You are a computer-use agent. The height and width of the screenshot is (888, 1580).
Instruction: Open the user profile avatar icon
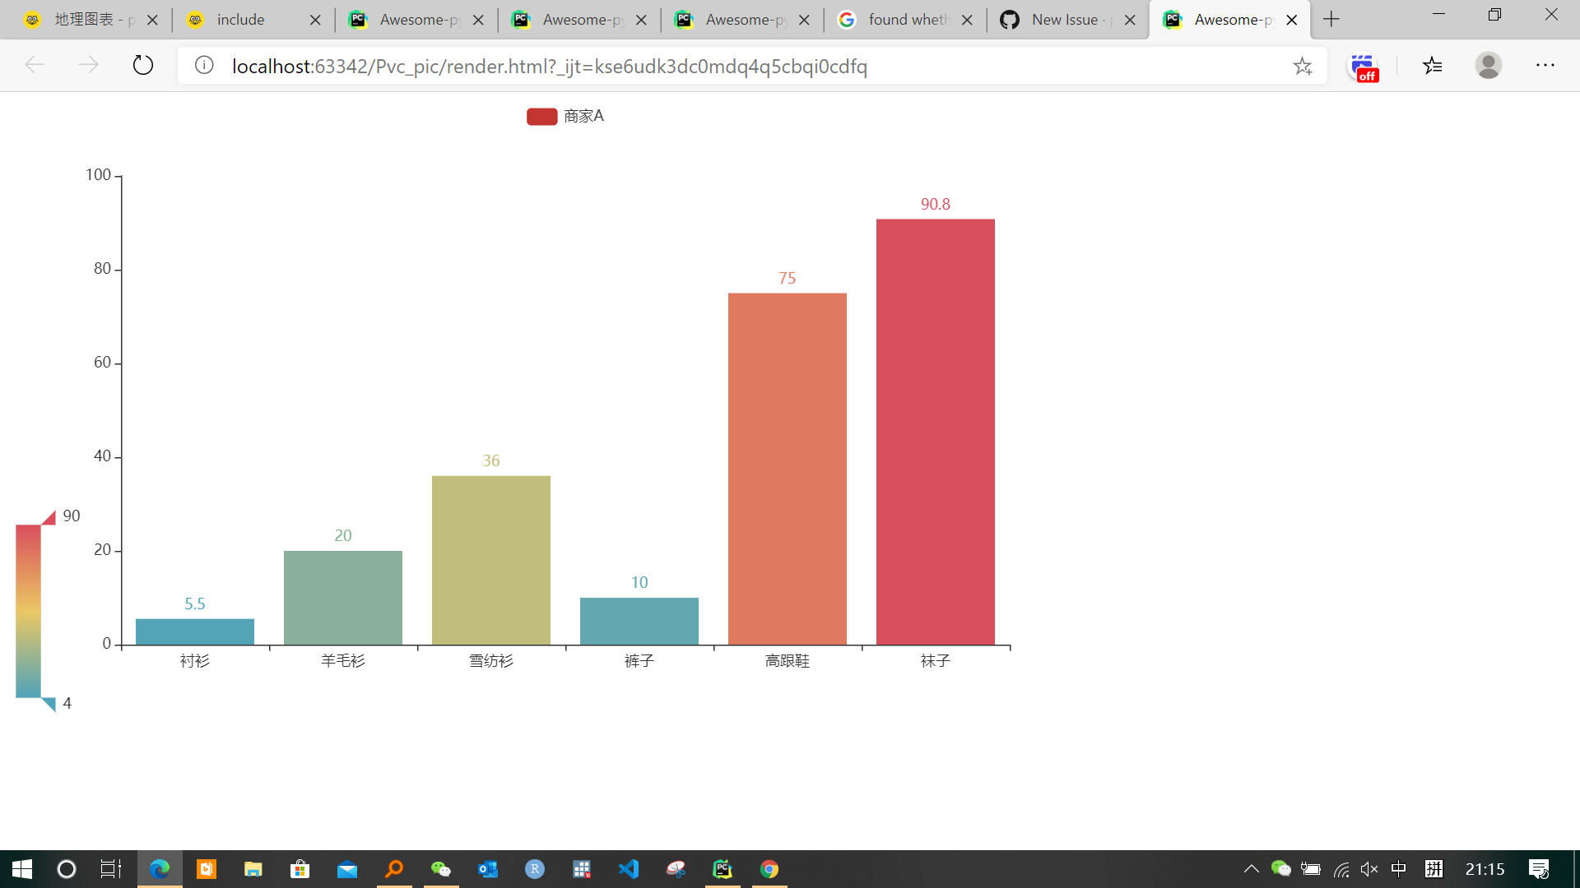[1488, 65]
